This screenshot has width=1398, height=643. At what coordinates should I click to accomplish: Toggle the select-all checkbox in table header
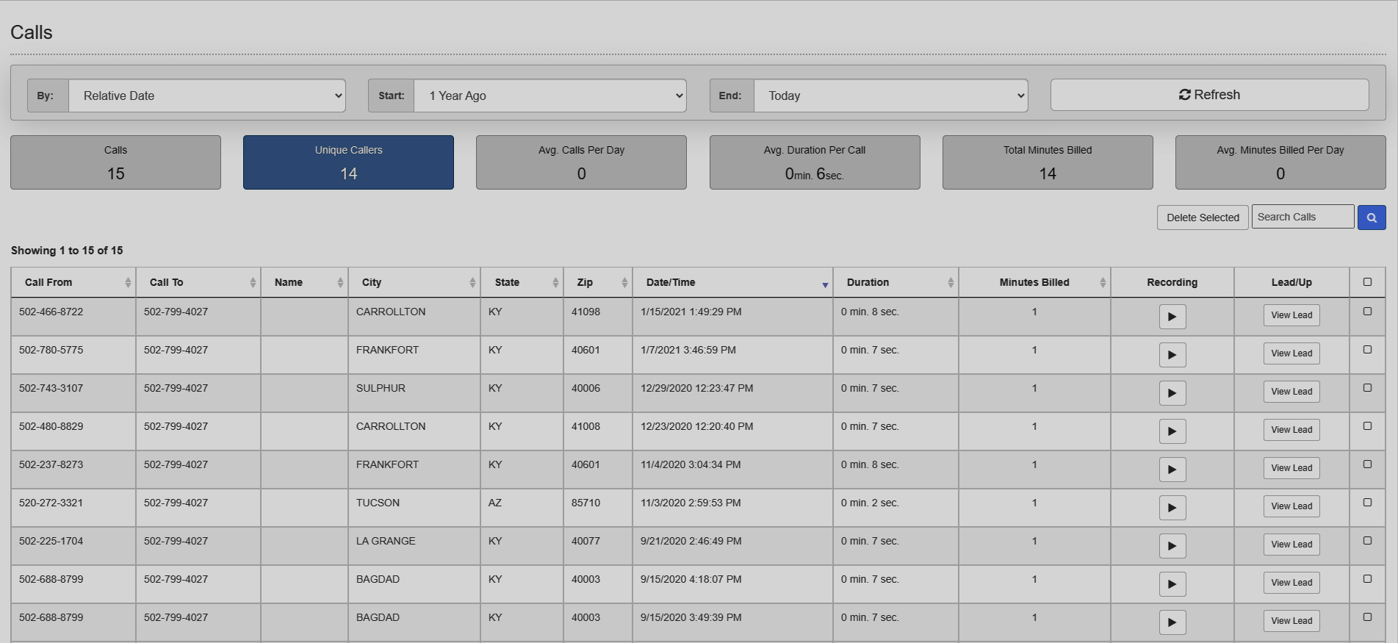pyautogui.click(x=1366, y=282)
